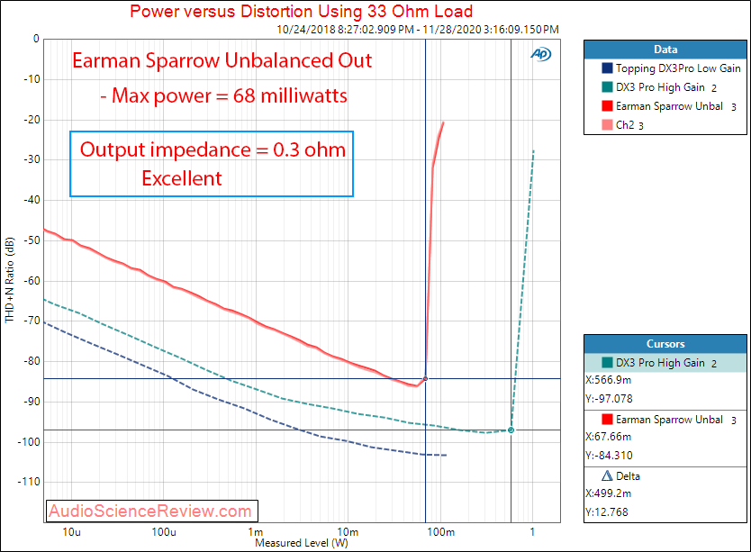Click the teal cursor marker on DX3 curve
This screenshot has height=552, width=751.
(511, 430)
